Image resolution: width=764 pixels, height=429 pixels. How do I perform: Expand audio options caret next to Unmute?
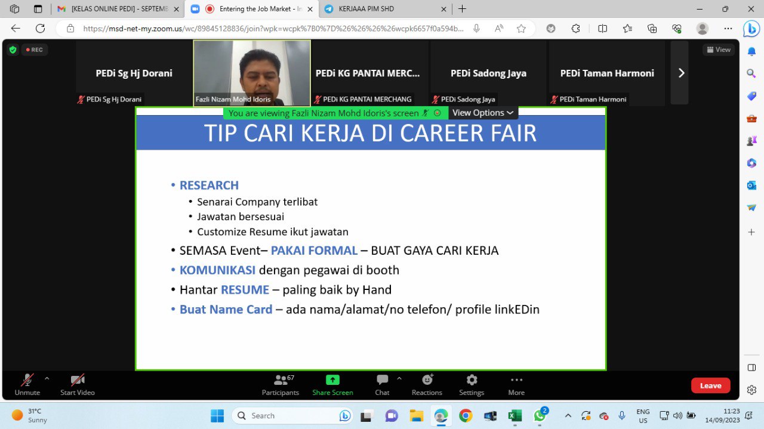[47, 378]
